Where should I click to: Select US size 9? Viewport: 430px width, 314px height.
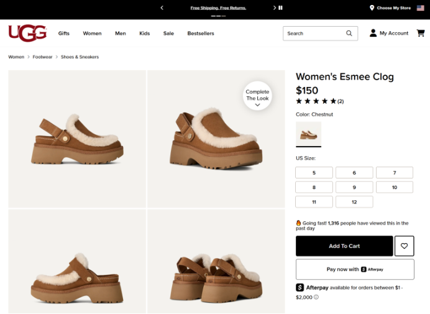tap(354, 187)
